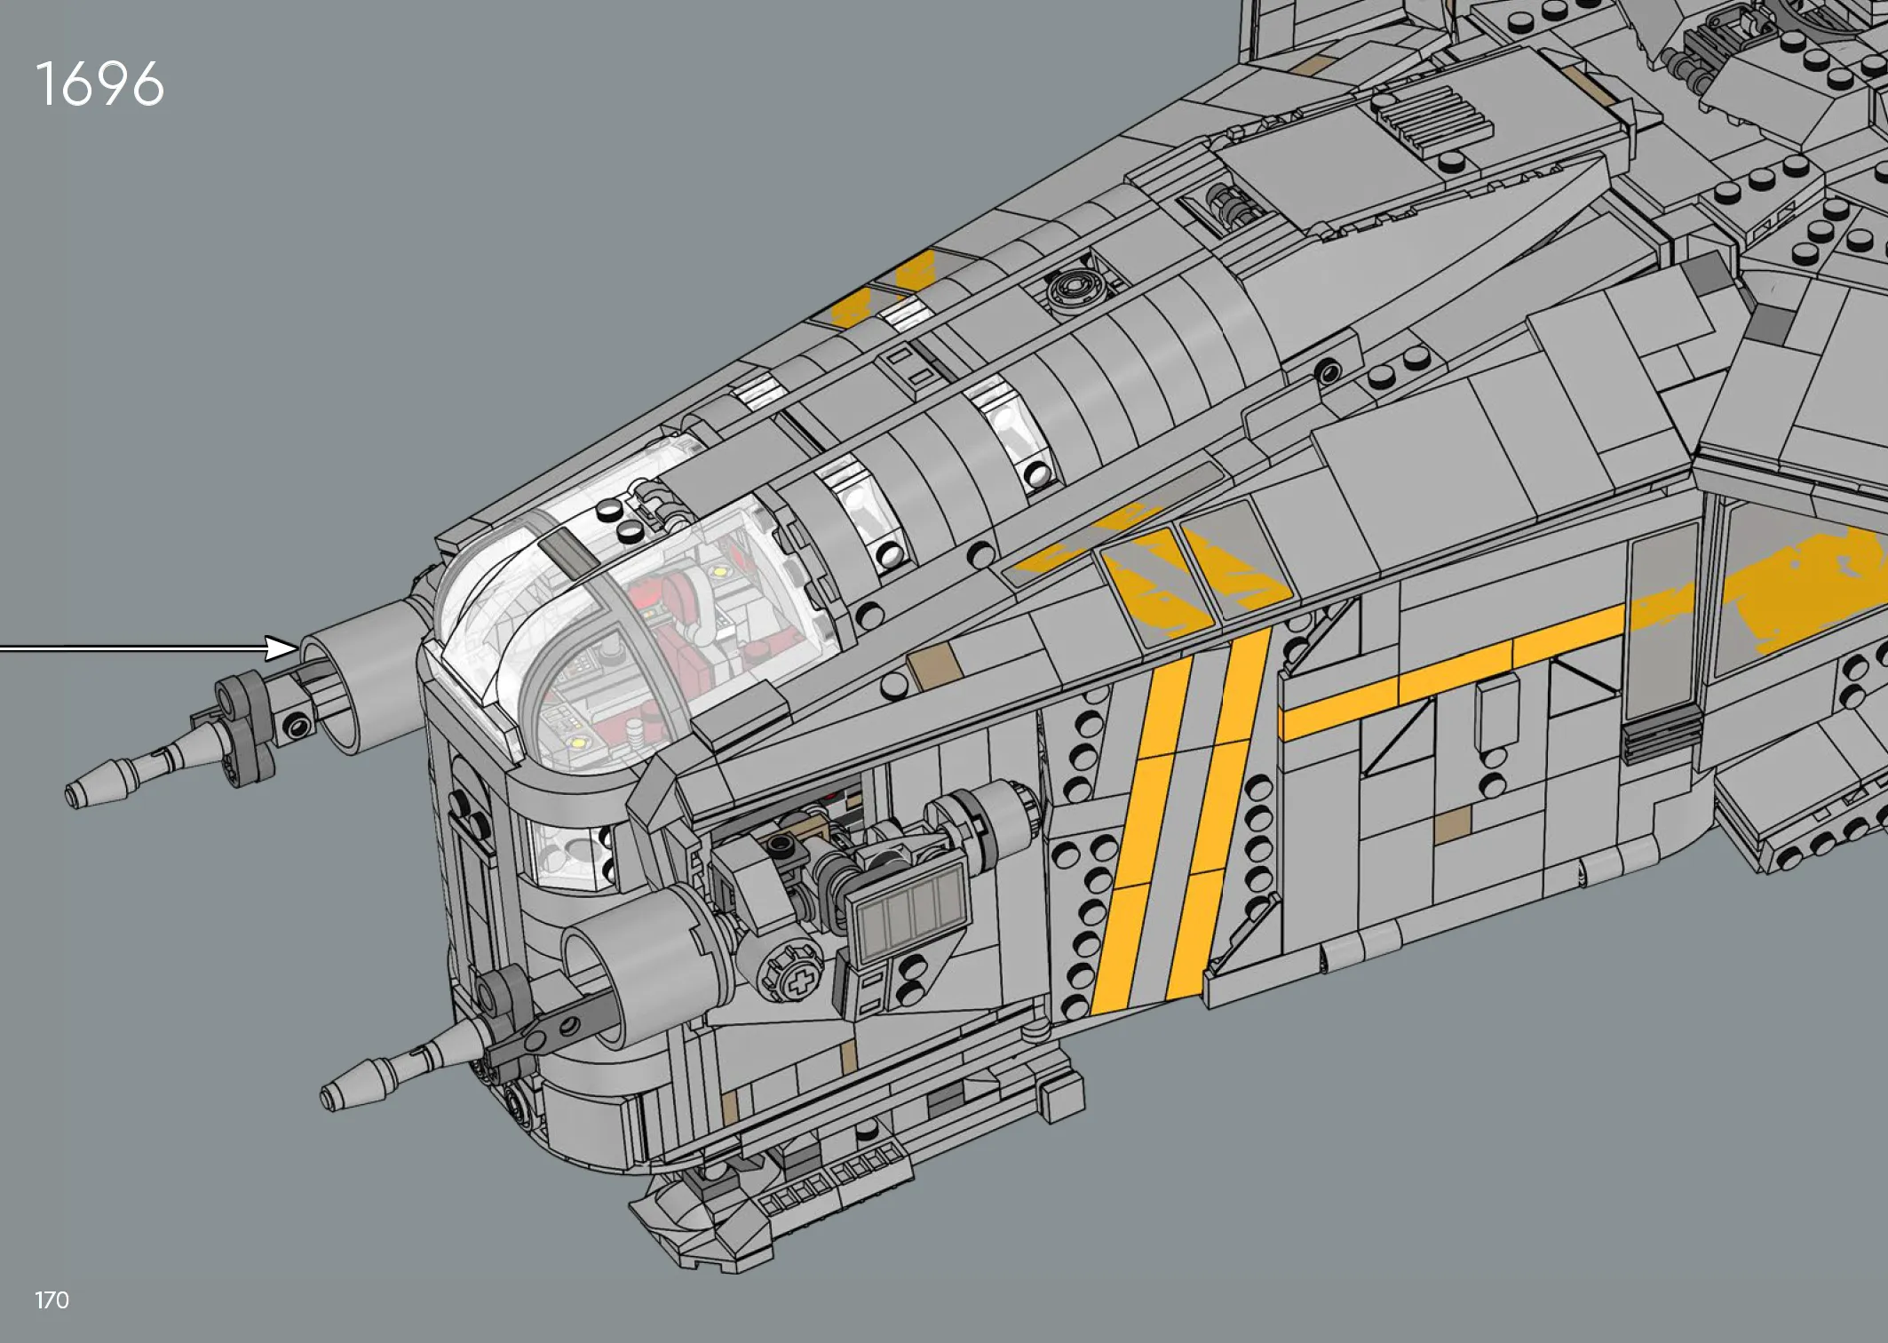Click the page number 170
The image size is (1888, 1343).
click(52, 1300)
